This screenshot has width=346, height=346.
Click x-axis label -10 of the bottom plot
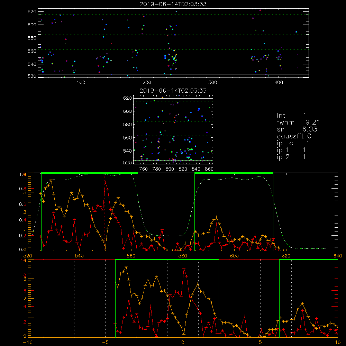coord(28,343)
